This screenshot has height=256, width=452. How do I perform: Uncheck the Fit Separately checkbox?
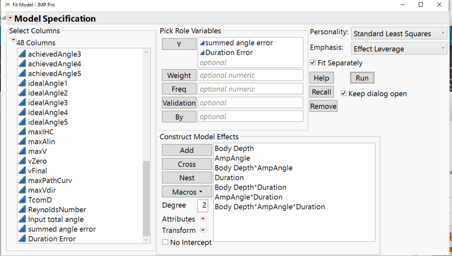pos(313,63)
